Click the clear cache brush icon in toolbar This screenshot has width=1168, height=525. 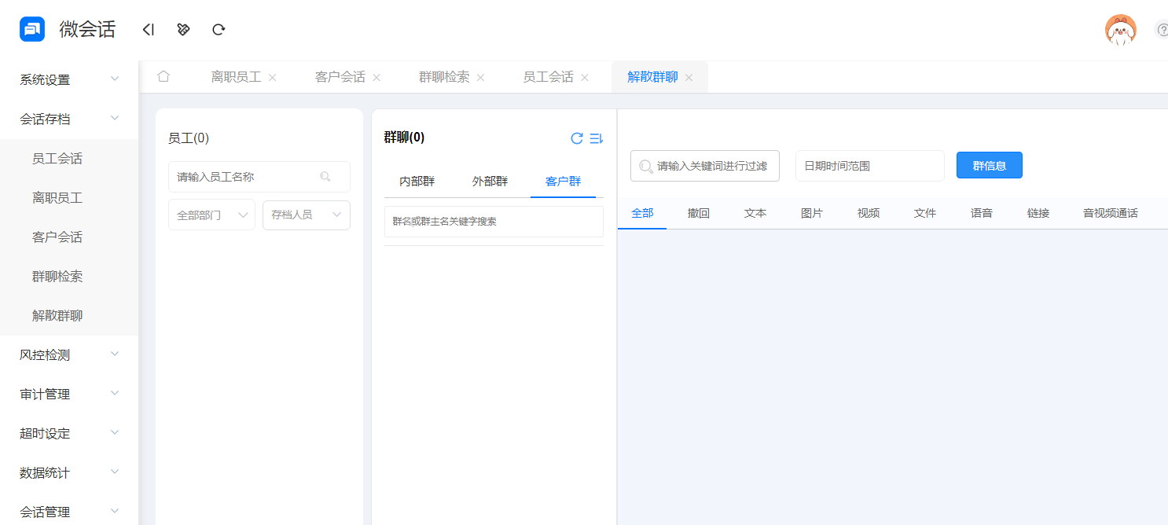183,29
